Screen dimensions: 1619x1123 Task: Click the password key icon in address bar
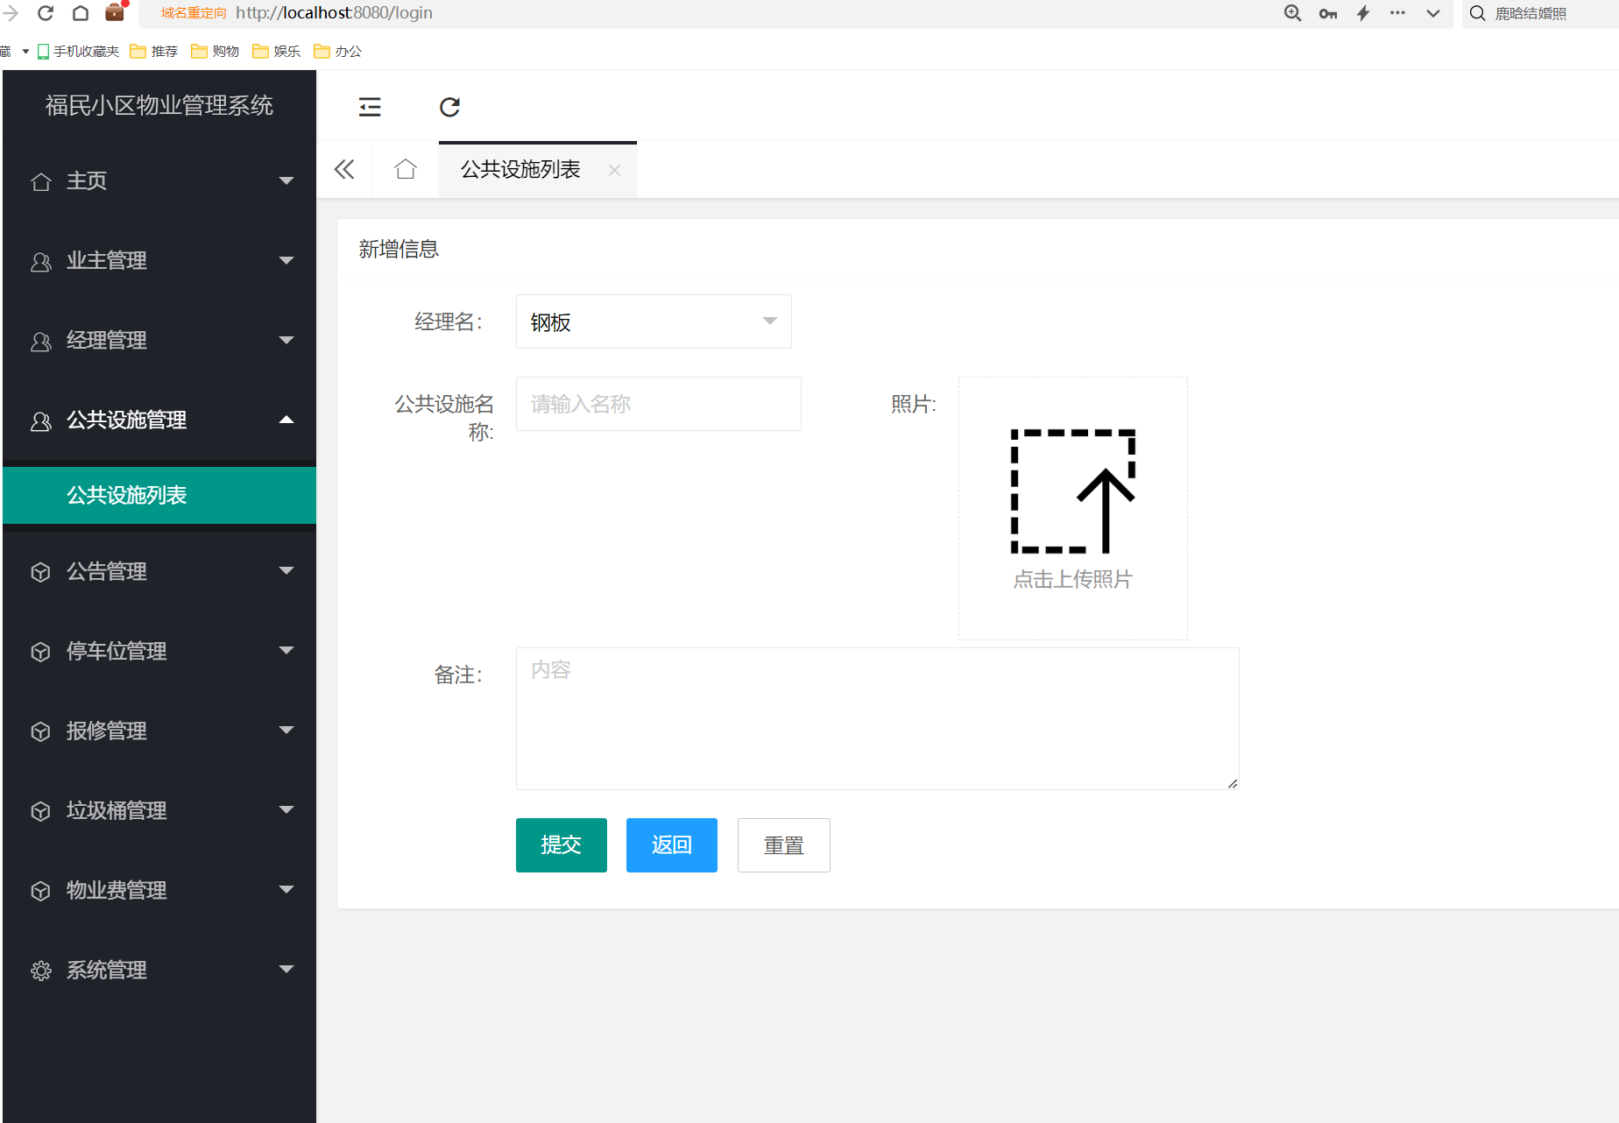[x=1328, y=13]
